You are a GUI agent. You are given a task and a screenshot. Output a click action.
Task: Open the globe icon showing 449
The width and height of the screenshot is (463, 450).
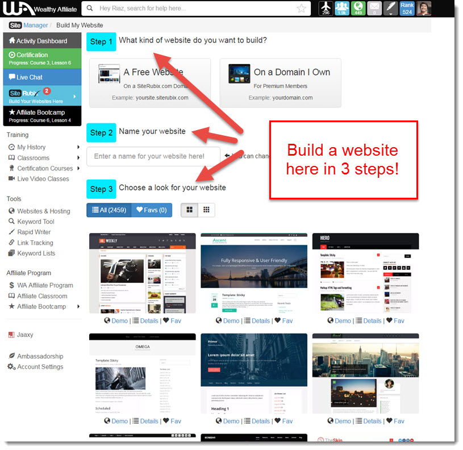[358, 9]
